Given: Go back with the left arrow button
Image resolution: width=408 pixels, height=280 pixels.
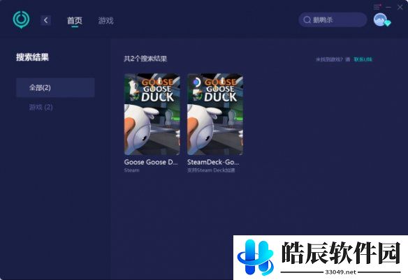Looking at the screenshot, I should click(46, 20).
